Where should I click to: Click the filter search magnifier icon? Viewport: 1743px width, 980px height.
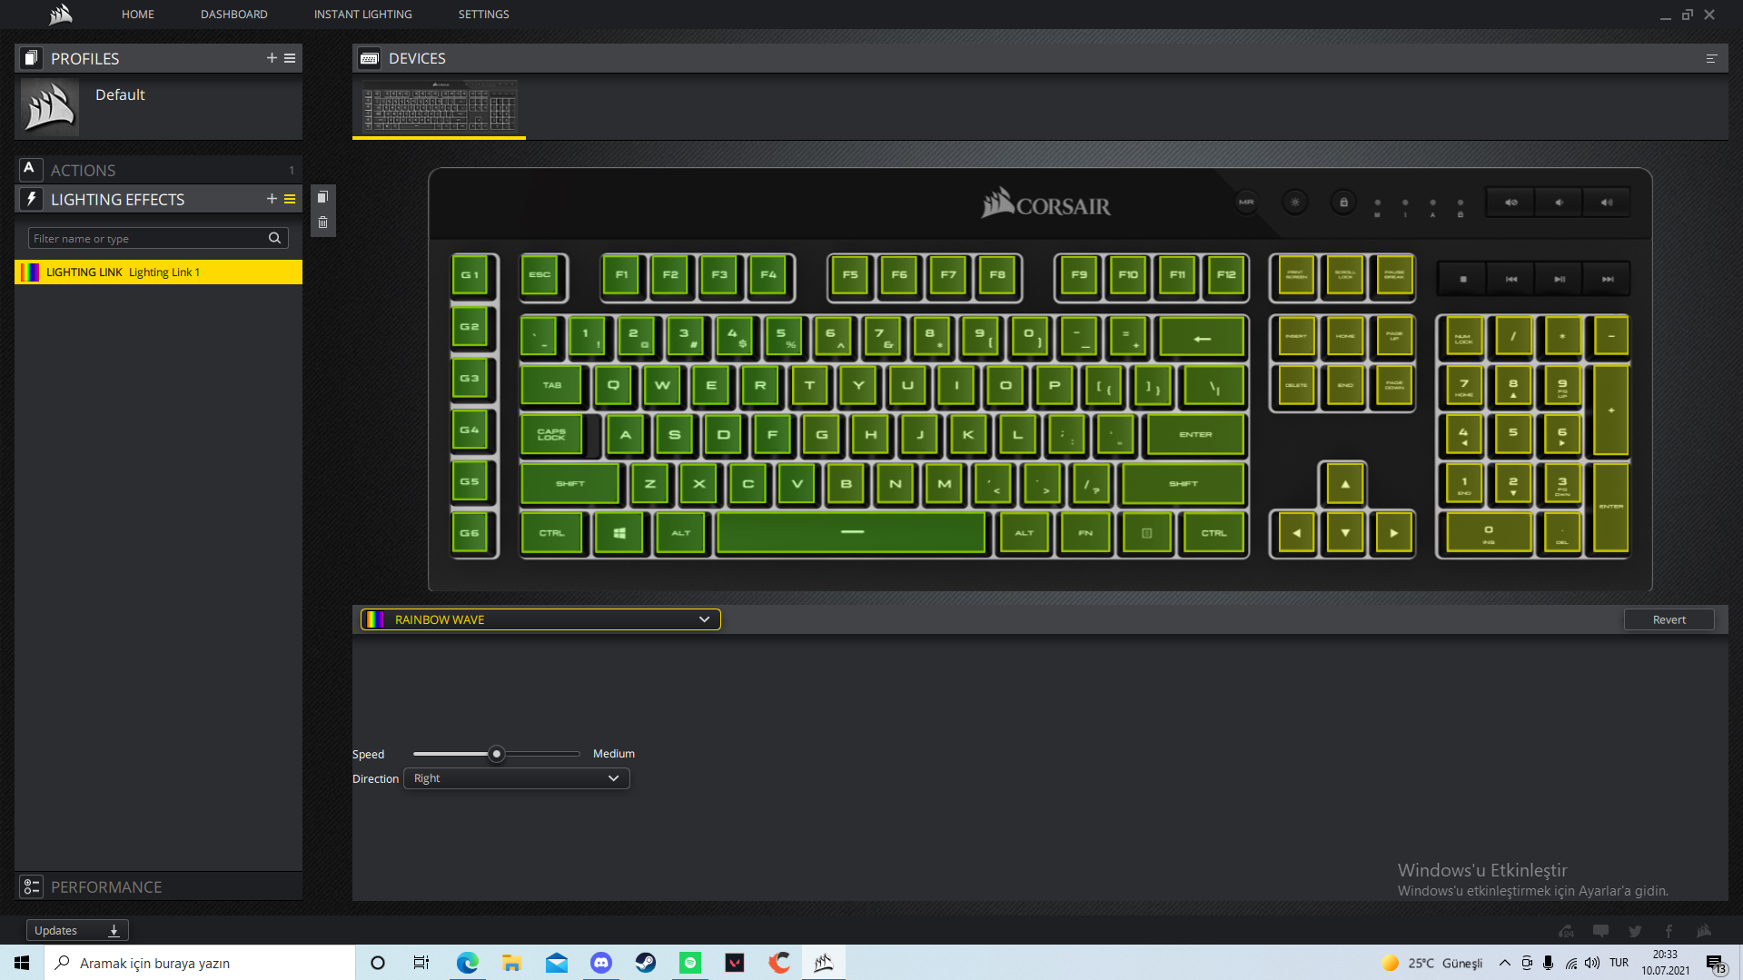coord(274,238)
